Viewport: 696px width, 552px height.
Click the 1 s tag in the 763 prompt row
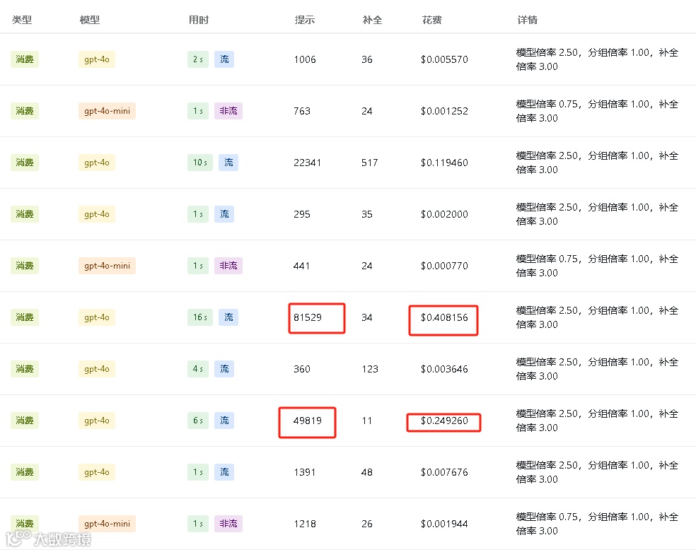(x=198, y=111)
